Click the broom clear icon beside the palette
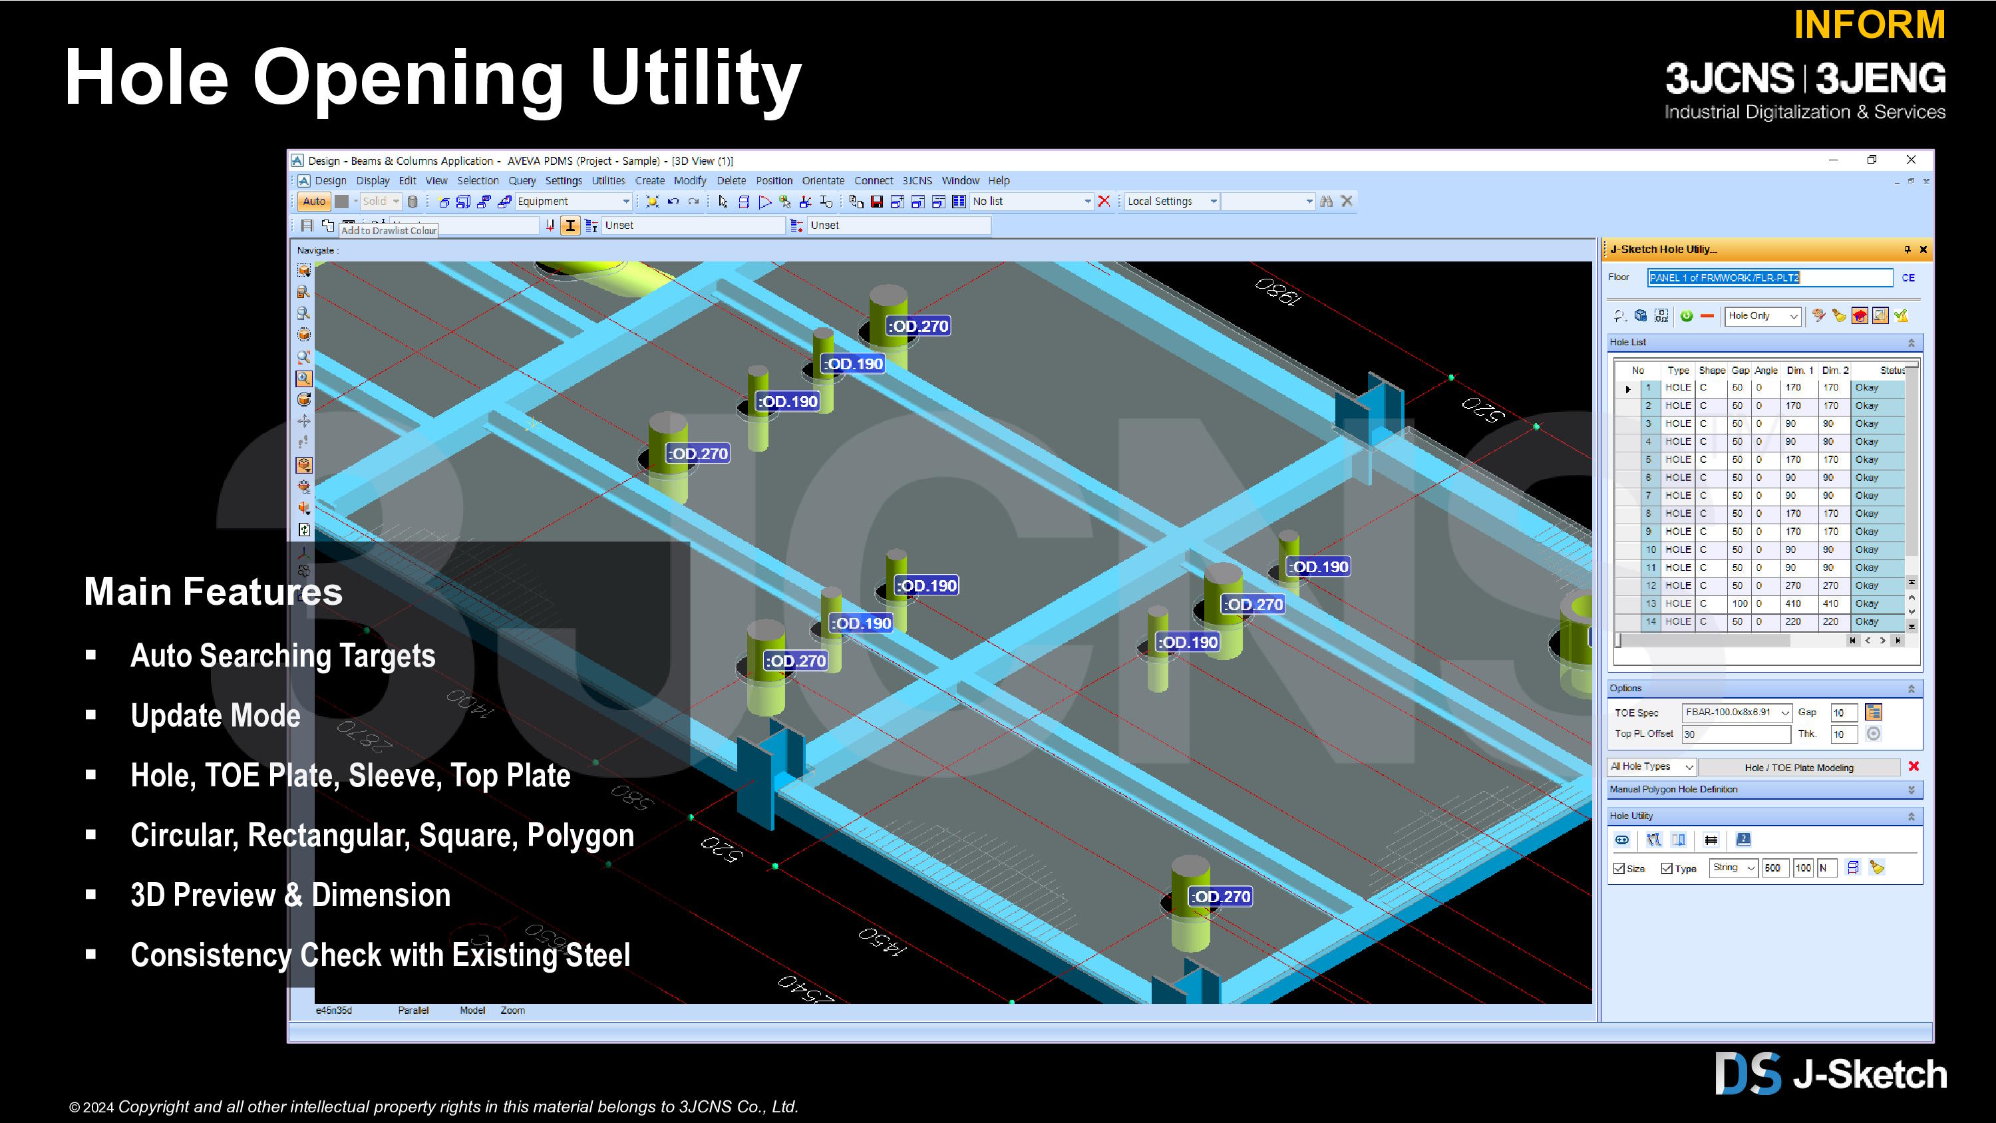The image size is (1996, 1123). [1840, 315]
